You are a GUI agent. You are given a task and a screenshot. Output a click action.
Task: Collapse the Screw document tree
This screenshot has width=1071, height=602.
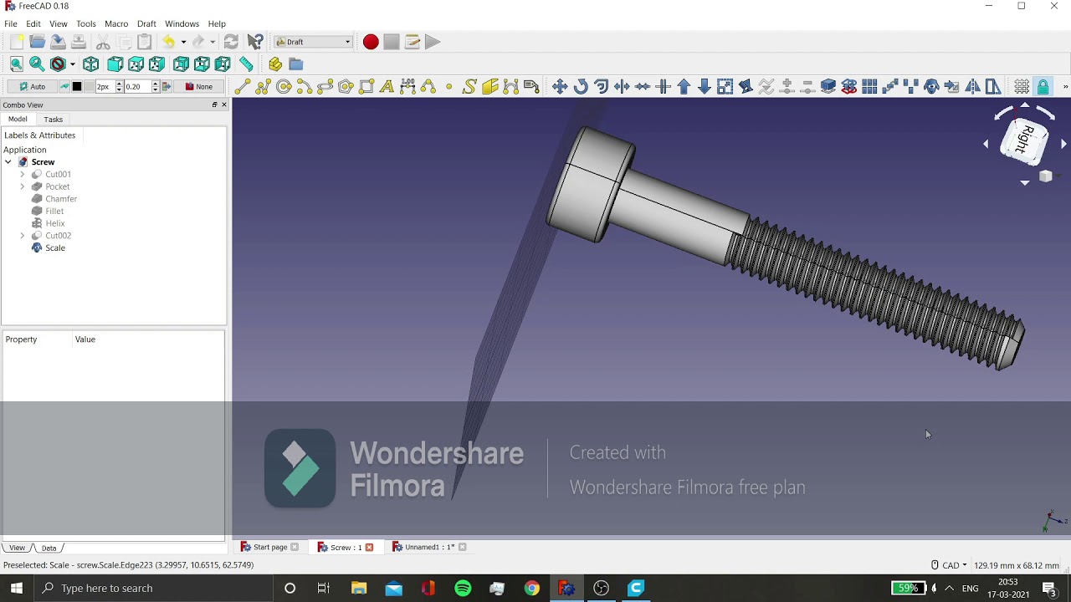coord(8,162)
